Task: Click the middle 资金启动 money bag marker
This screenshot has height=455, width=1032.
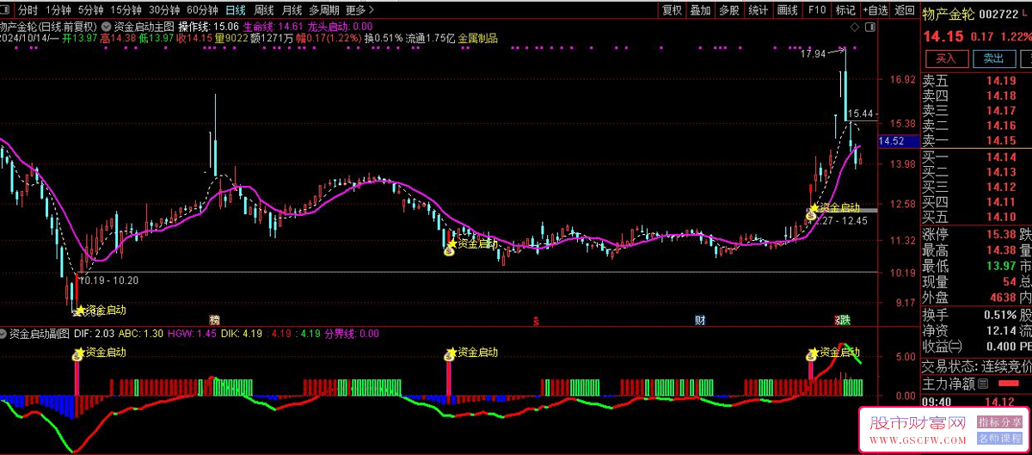Action: (x=448, y=253)
